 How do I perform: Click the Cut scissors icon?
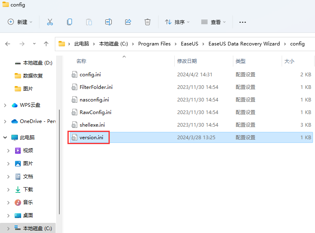(x=50, y=22)
